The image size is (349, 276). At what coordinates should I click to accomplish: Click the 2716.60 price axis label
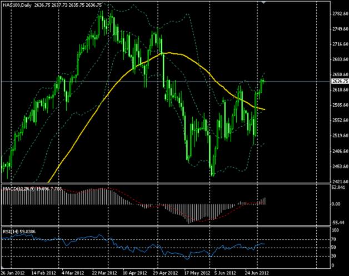point(340,44)
